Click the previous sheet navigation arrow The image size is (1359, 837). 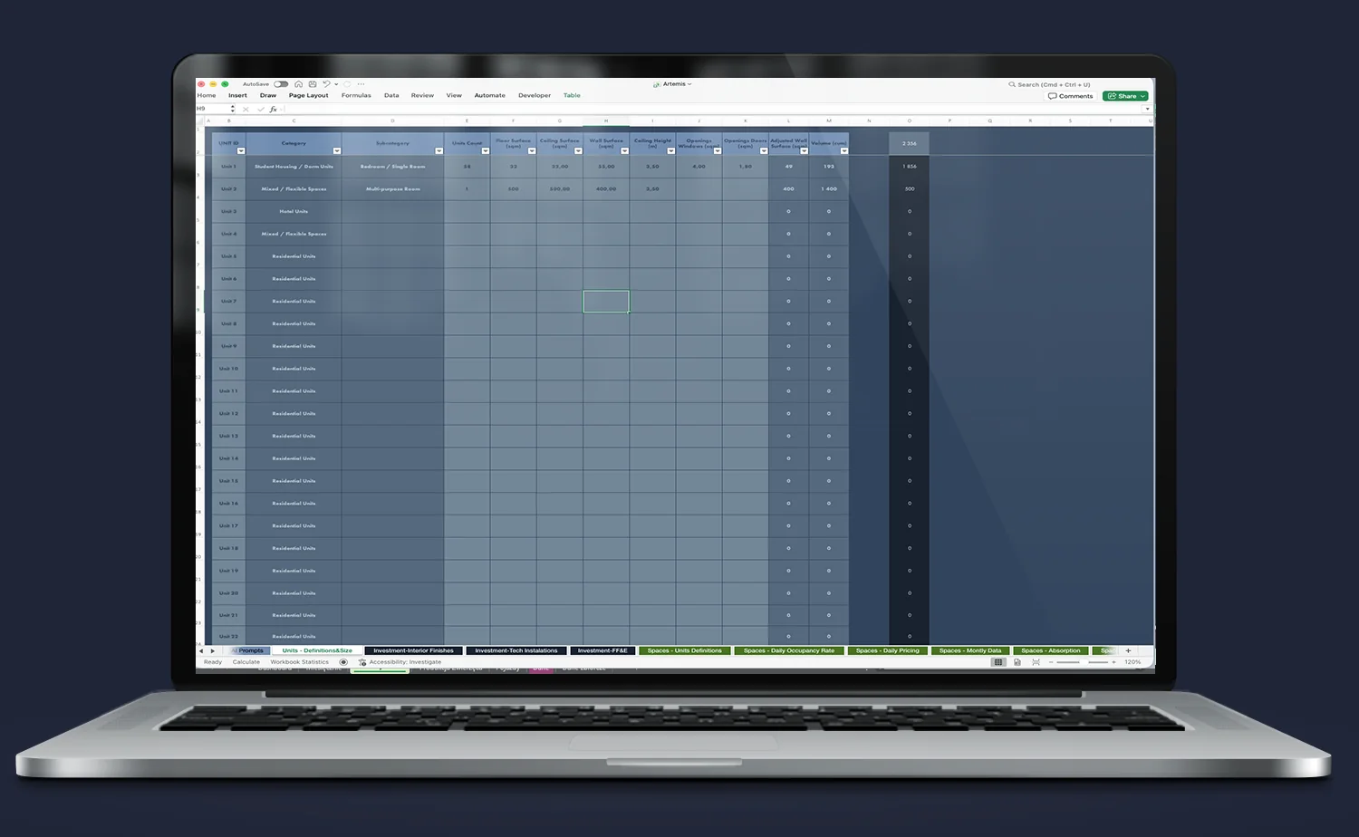point(201,650)
